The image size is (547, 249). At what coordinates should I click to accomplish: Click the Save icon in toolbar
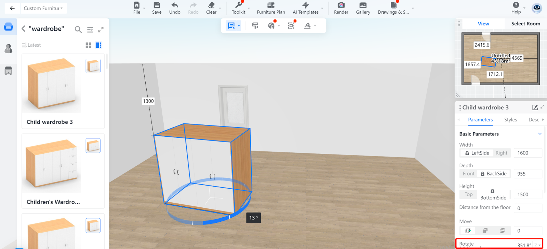(157, 8)
